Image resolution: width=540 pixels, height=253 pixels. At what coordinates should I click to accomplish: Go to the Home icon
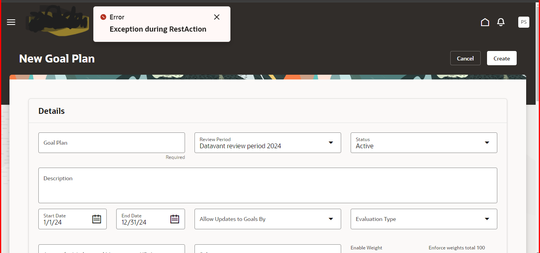(485, 22)
